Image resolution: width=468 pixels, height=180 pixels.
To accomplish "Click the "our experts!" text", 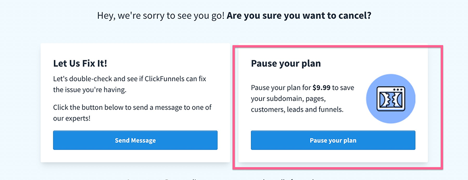I will (x=72, y=118).
